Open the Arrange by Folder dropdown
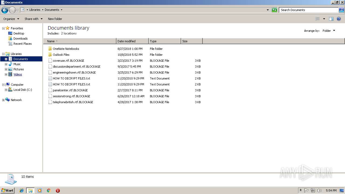The width and height of the screenshot is (345, 194). coord(329,31)
